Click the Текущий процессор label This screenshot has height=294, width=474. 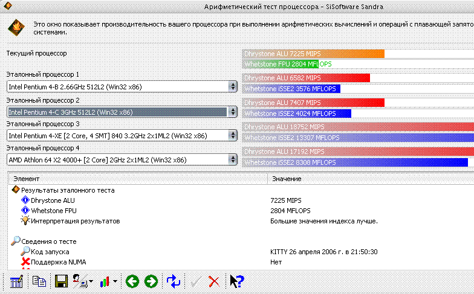click(36, 53)
